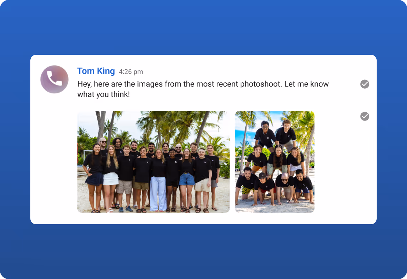
Task: Click the empty white area below the avatar
Action: [54, 156]
